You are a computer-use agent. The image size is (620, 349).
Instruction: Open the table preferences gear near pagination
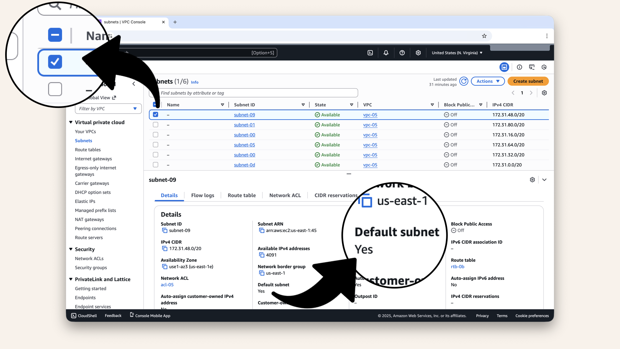[544, 93]
